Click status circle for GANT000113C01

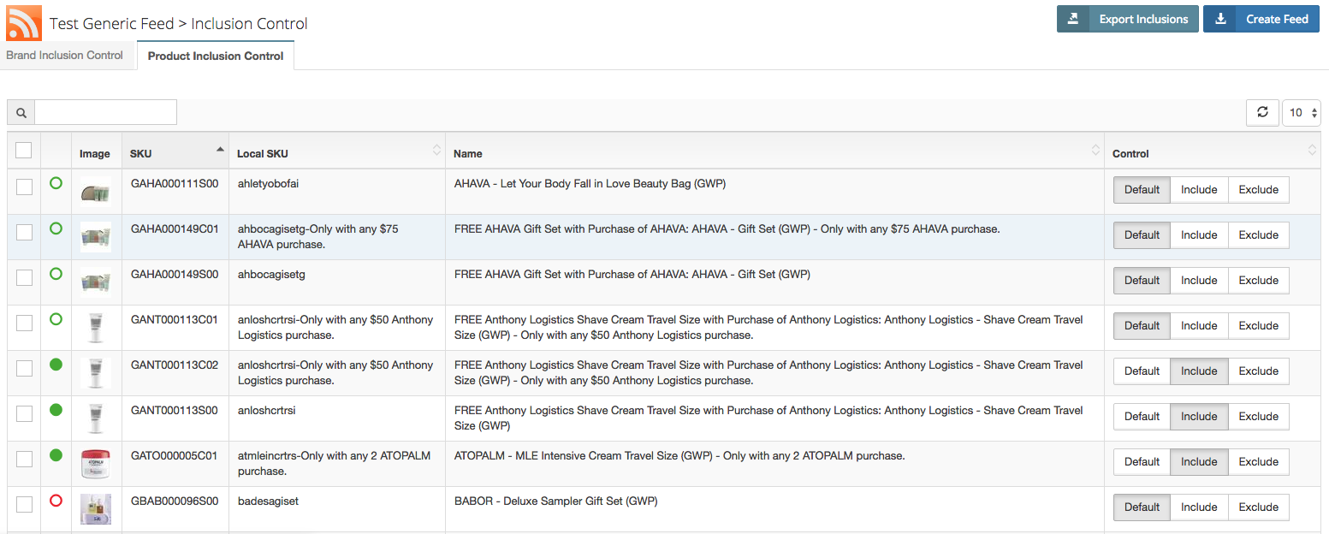coord(56,319)
